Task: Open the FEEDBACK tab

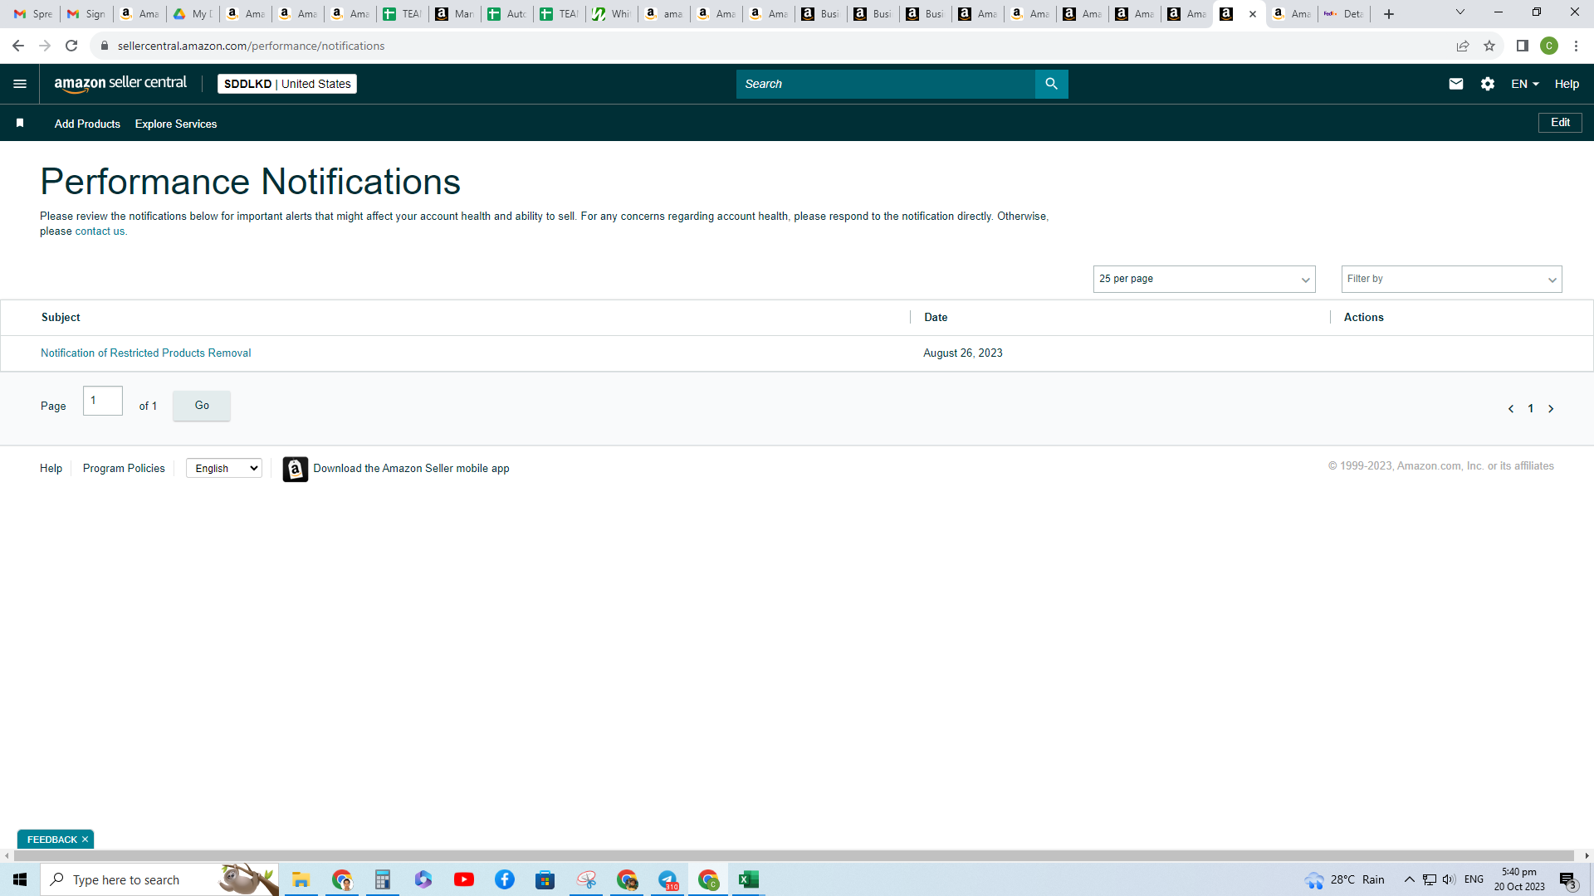Action: (51, 840)
